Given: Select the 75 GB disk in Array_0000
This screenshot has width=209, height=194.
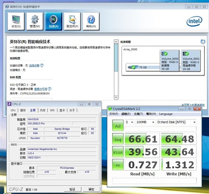Looking at the screenshot, I should (143, 67).
